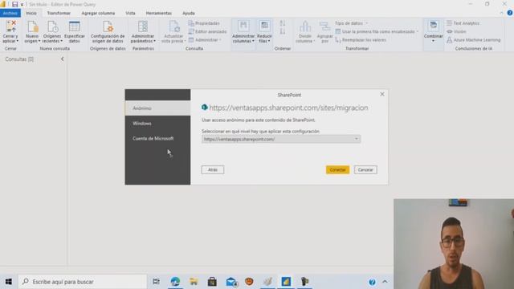Click the Atrás button
The height and width of the screenshot is (289, 514).
pyautogui.click(x=213, y=169)
